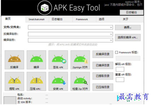The height and width of the screenshot is (105, 151).
Task: Click the Compile (编译) green android button
Action: pyautogui.click(x=36, y=60)
